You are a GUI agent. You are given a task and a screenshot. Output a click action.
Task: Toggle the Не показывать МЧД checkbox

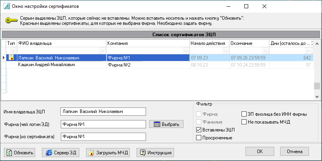point(244,122)
